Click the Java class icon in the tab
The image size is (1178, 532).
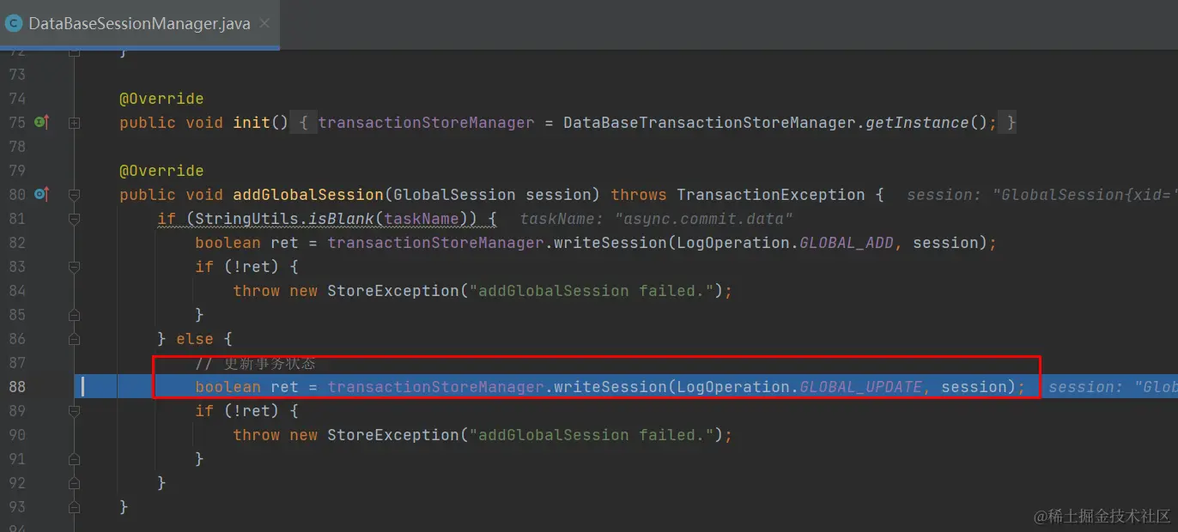click(14, 24)
